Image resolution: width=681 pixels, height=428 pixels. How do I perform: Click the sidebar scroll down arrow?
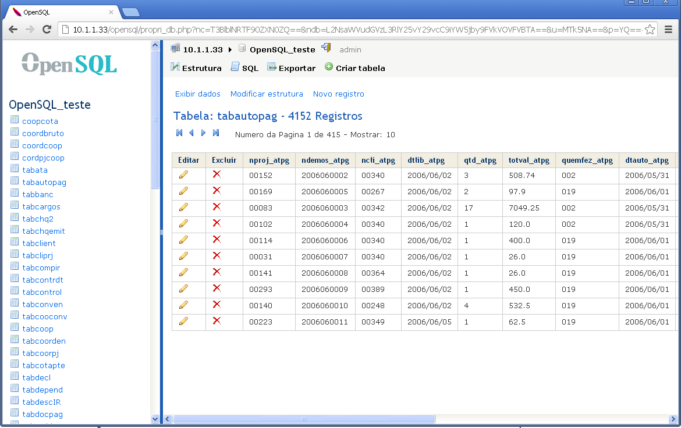155,419
